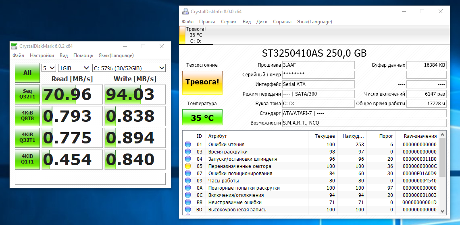This screenshot has height=225, width=460.
Task: Click the Число включений 6147 раз field
Action: [427, 94]
